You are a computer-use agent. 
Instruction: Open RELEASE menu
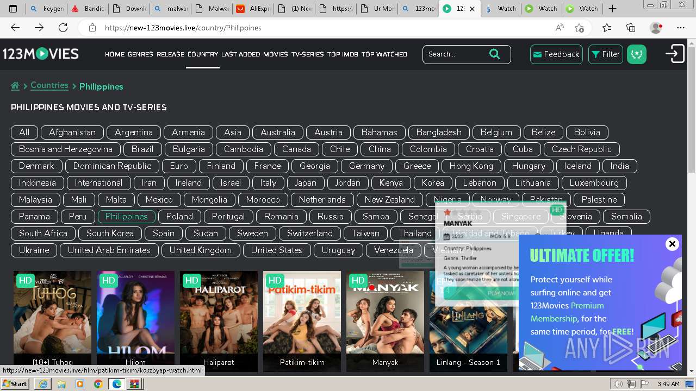coord(171,54)
